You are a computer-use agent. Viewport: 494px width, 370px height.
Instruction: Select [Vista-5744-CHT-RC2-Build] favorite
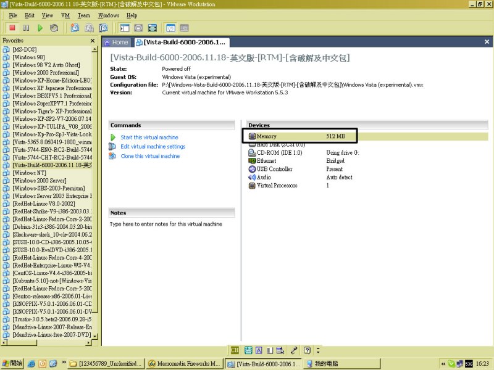pyautogui.click(x=52, y=157)
